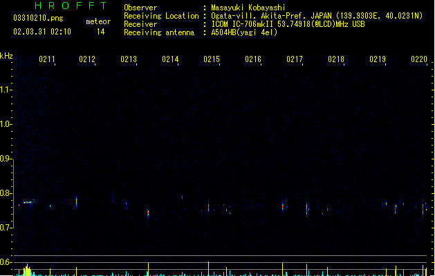The height and width of the screenshot is (276, 435).
Task: Click the name Masayuki Kobayashi
Action: tap(248, 8)
